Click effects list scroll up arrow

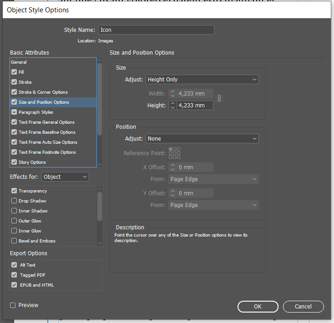click(x=100, y=189)
